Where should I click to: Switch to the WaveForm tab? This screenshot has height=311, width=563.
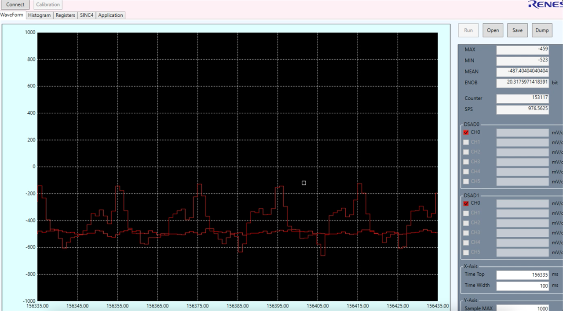click(x=12, y=15)
